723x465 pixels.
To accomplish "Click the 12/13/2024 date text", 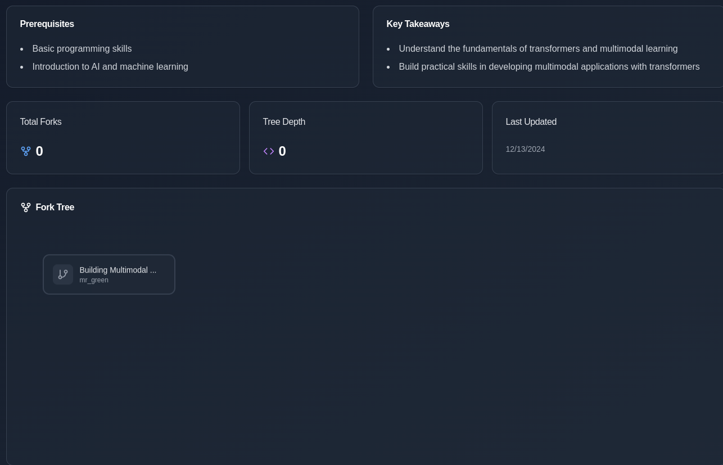I will [525, 149].
